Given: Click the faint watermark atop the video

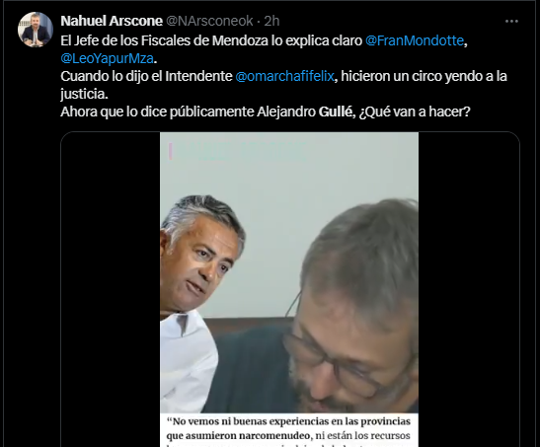Looking at the screenshot, I should point(238,152).
